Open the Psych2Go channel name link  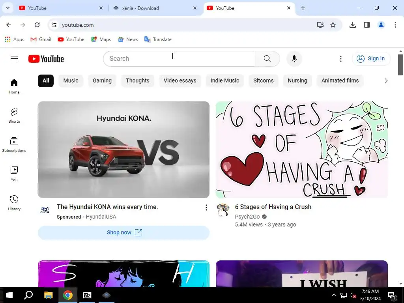[x=247, y=217]
